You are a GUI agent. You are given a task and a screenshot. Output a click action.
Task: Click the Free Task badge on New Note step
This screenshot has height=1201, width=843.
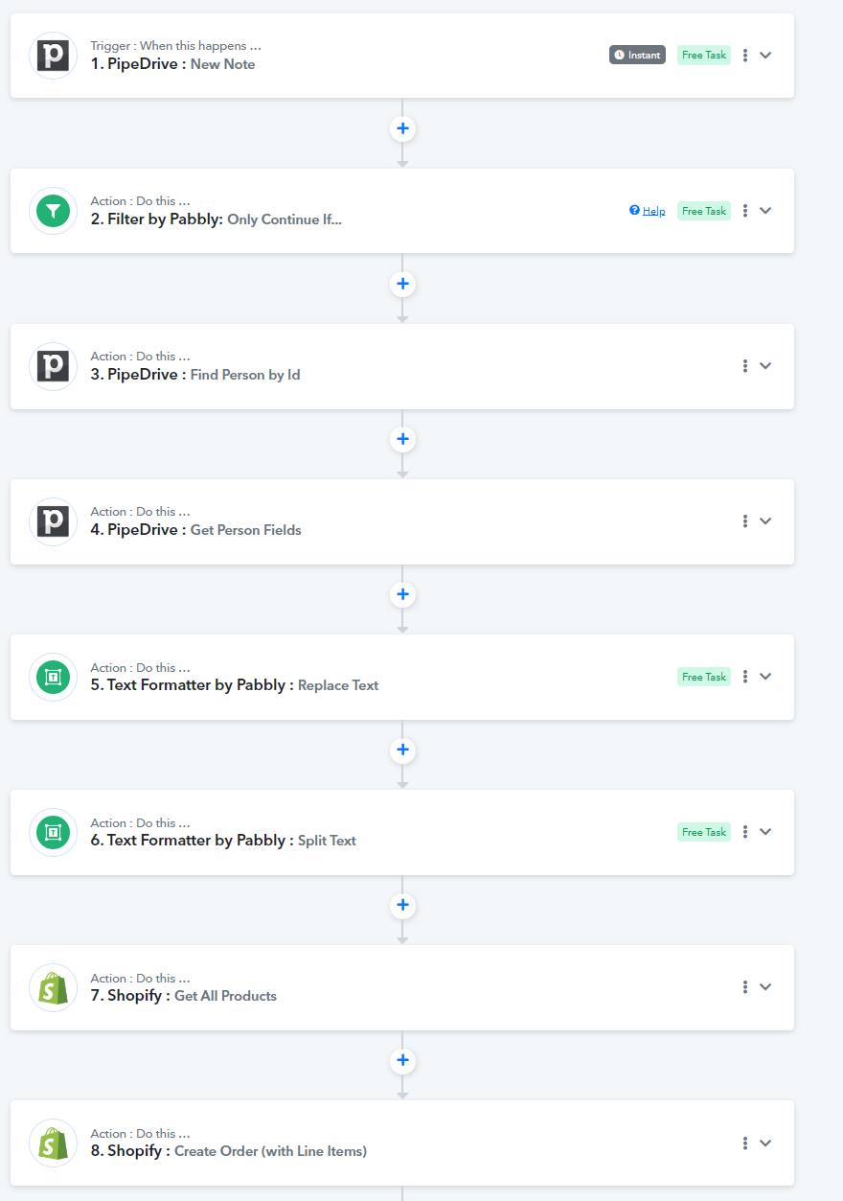coord(704,55)
